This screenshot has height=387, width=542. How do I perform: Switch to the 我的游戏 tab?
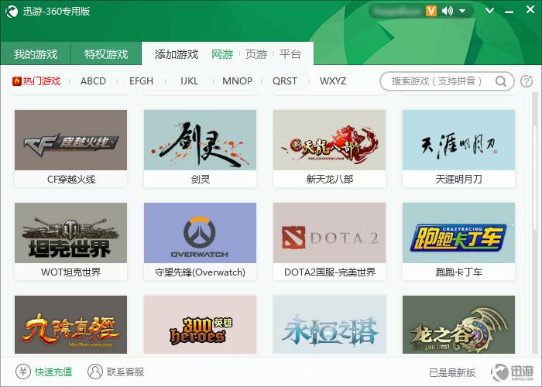[x=36, y=54]
